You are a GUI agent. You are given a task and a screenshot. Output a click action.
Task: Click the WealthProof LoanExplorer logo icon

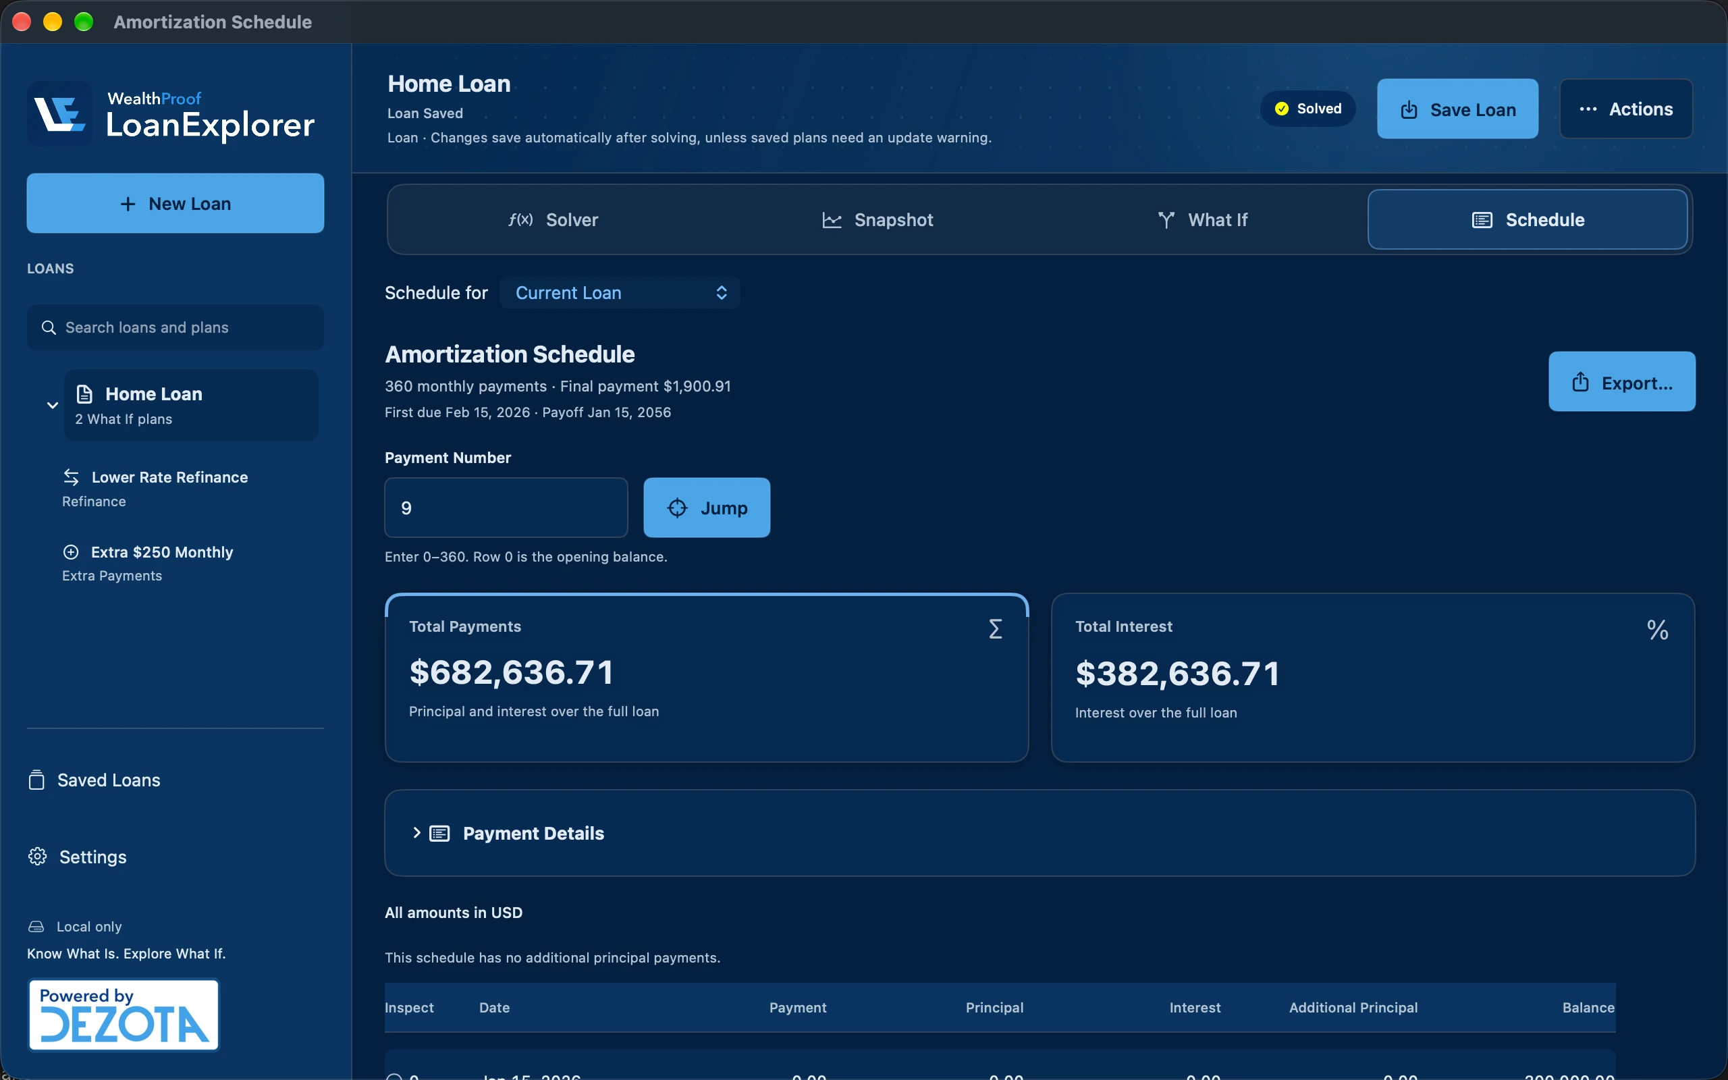(60, 113)
